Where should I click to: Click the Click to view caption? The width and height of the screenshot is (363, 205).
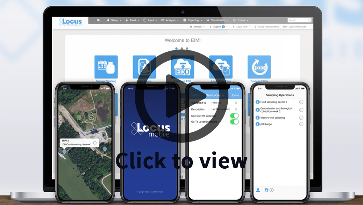coord(181,161)
